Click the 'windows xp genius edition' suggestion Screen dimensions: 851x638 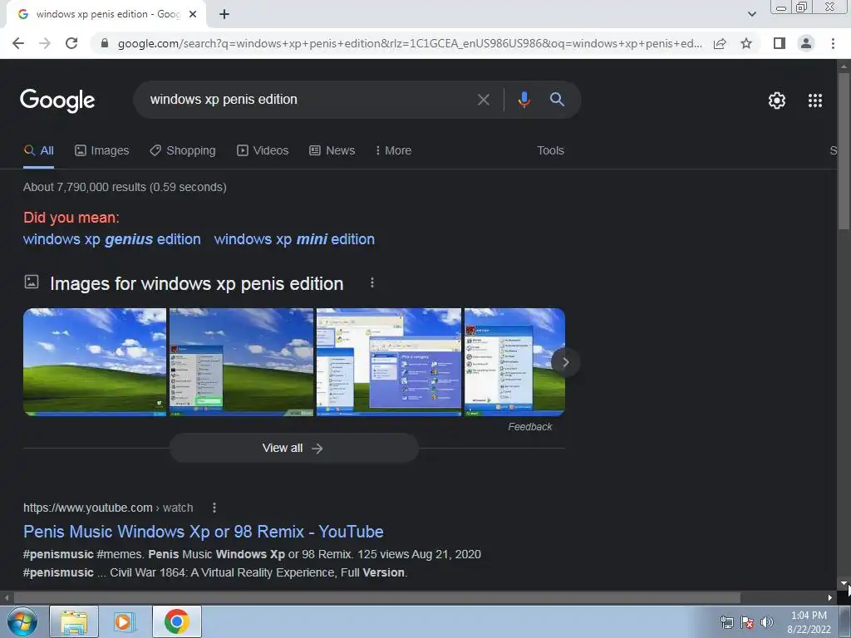112,239
